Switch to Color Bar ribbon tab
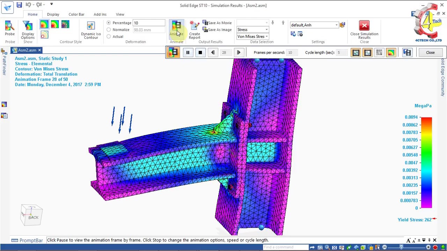The image size is (447, 251). 76,14
